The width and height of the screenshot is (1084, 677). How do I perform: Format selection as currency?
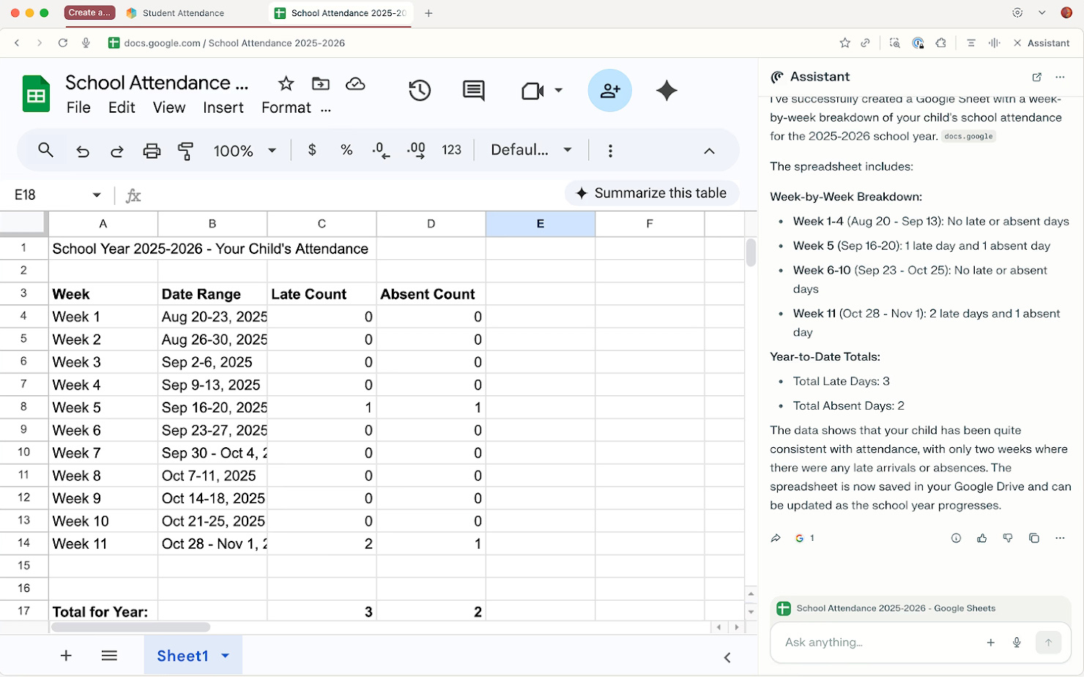pos(312,150)
